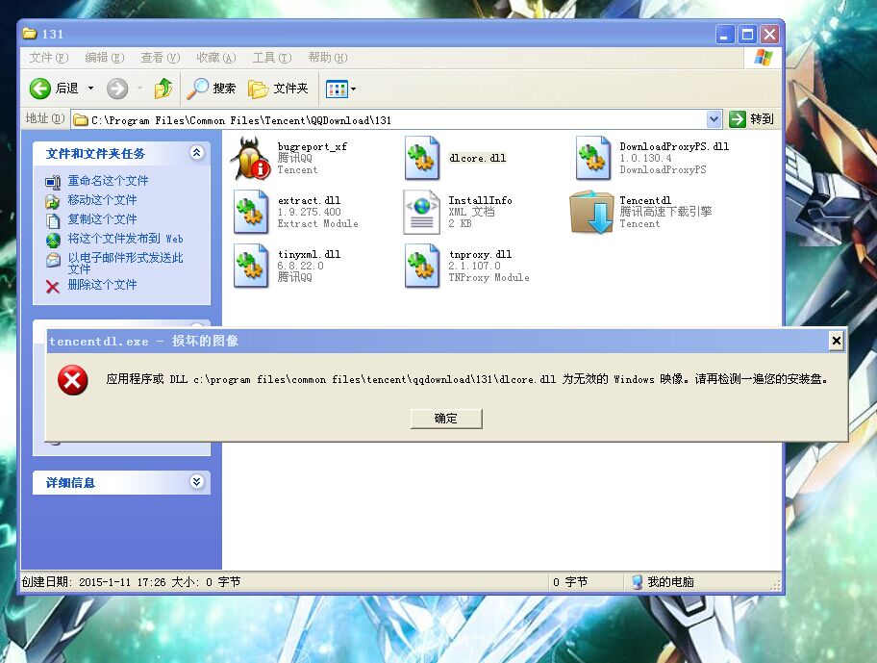
Task: Click the extract.dll file name
Action: click(309, 200)
